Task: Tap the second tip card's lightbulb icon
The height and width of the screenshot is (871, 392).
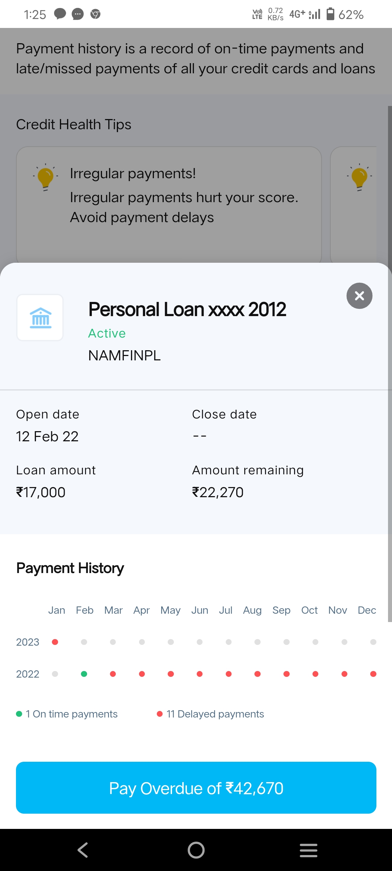Action: click(x=359, y=177)
